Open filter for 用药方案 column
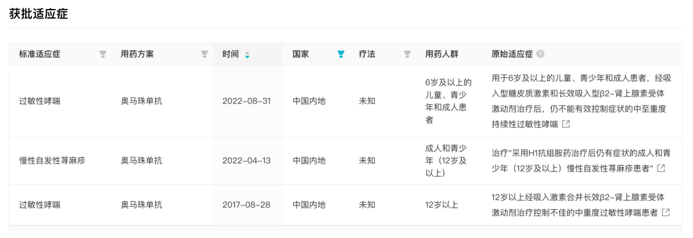The height and width of the screenshot is (238, 693). (204, 54)
